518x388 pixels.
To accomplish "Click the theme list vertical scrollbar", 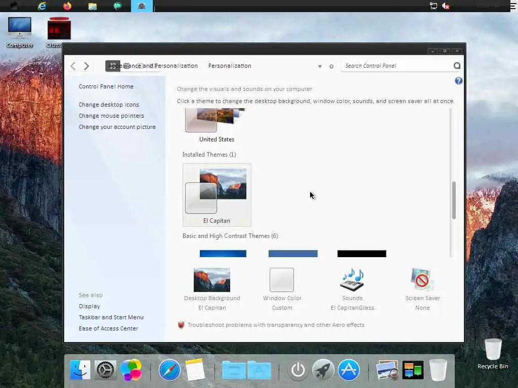I will [454, 200].
